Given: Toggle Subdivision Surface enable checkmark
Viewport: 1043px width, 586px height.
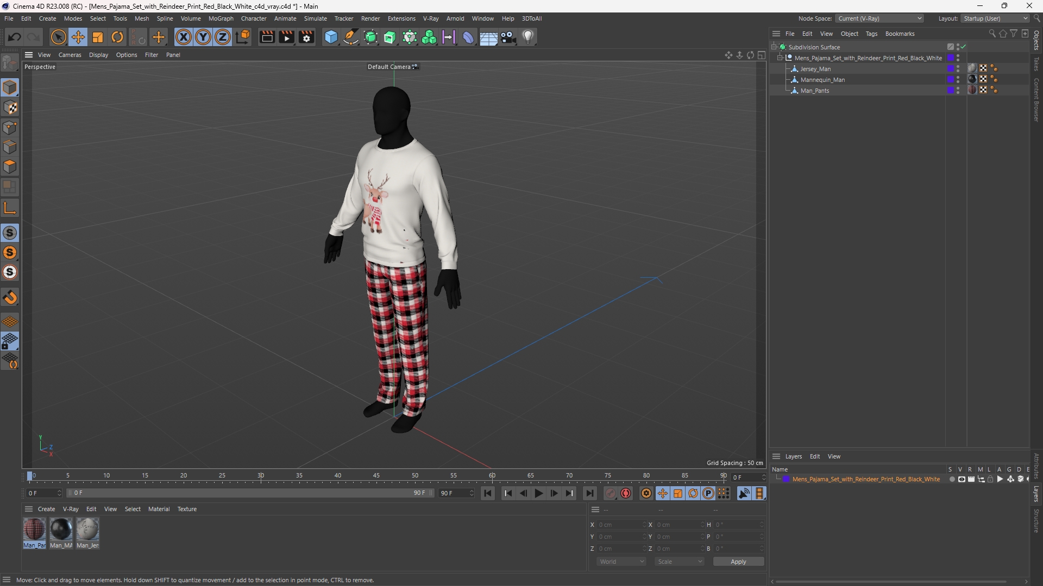Looking at the screenshot, I should (x=963, y=47).
